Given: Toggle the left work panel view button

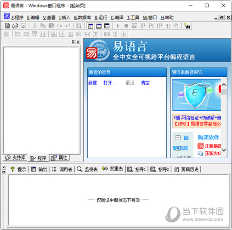Looking at the screenshot, I should click(x=91, y=26).
